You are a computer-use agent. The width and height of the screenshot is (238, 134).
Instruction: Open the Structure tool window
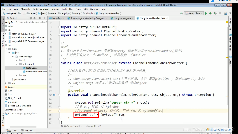click(x=3, y=40)
